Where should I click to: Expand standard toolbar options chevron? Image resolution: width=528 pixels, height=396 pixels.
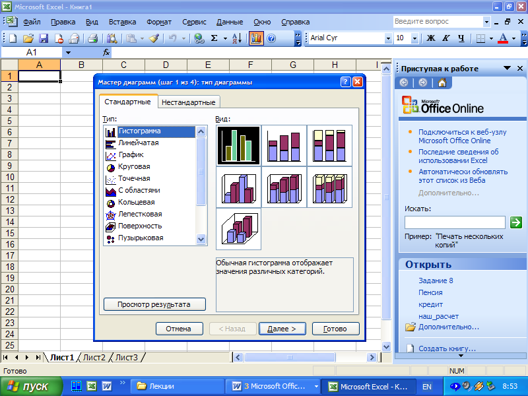[x=298, y=38]
